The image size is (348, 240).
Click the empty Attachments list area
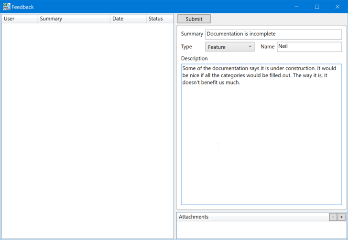pos(261,230)
